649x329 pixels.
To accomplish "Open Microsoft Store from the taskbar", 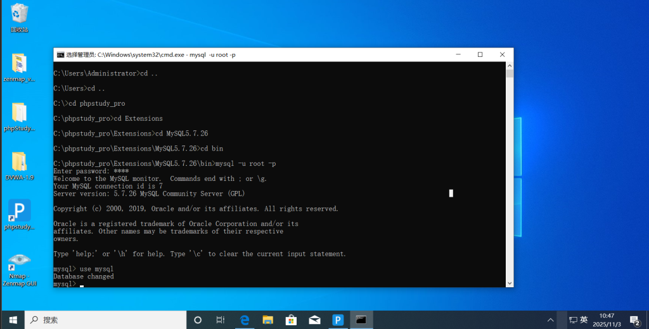I will [x=291, y=320].
